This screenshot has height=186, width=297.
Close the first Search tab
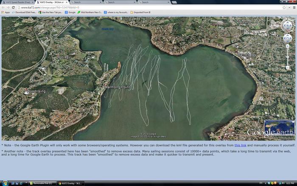[x=101, y=2]
